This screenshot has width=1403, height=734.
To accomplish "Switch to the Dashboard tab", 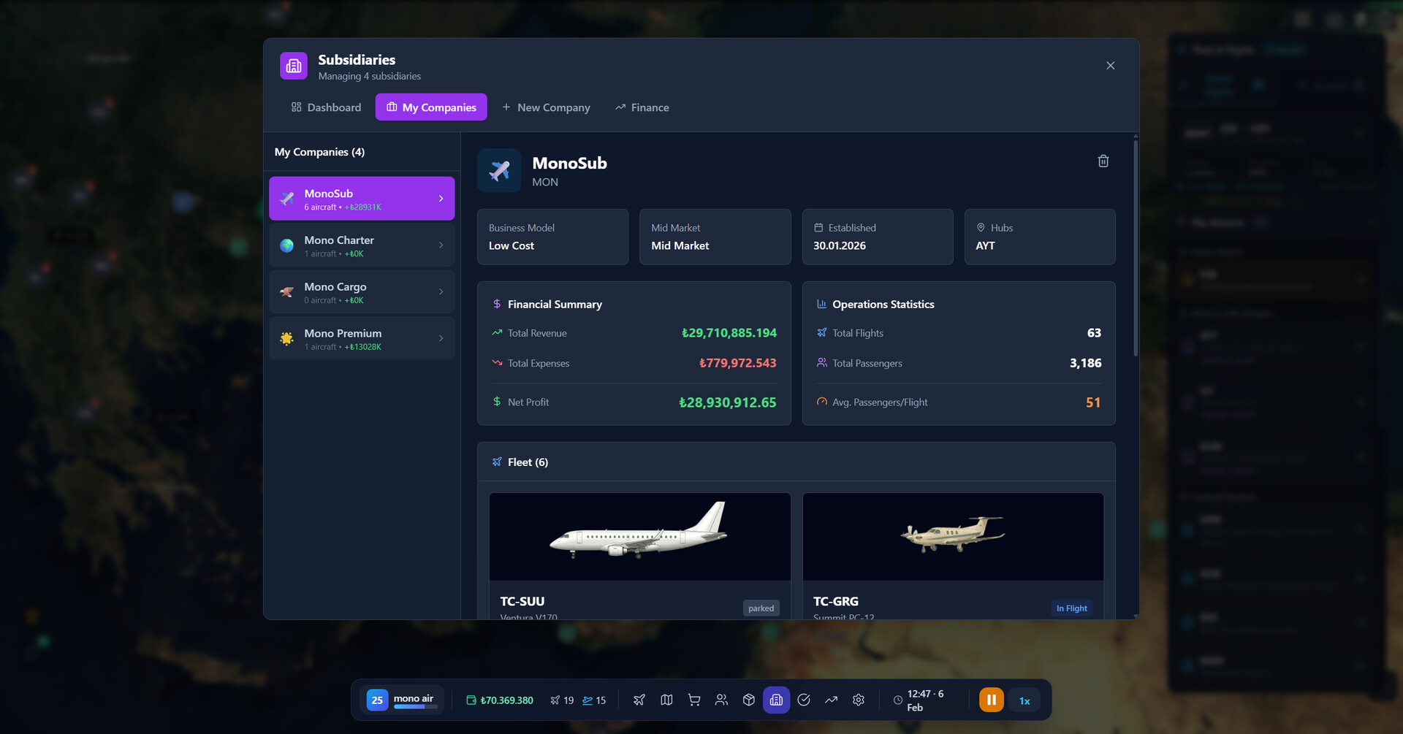I will [325, 107].
